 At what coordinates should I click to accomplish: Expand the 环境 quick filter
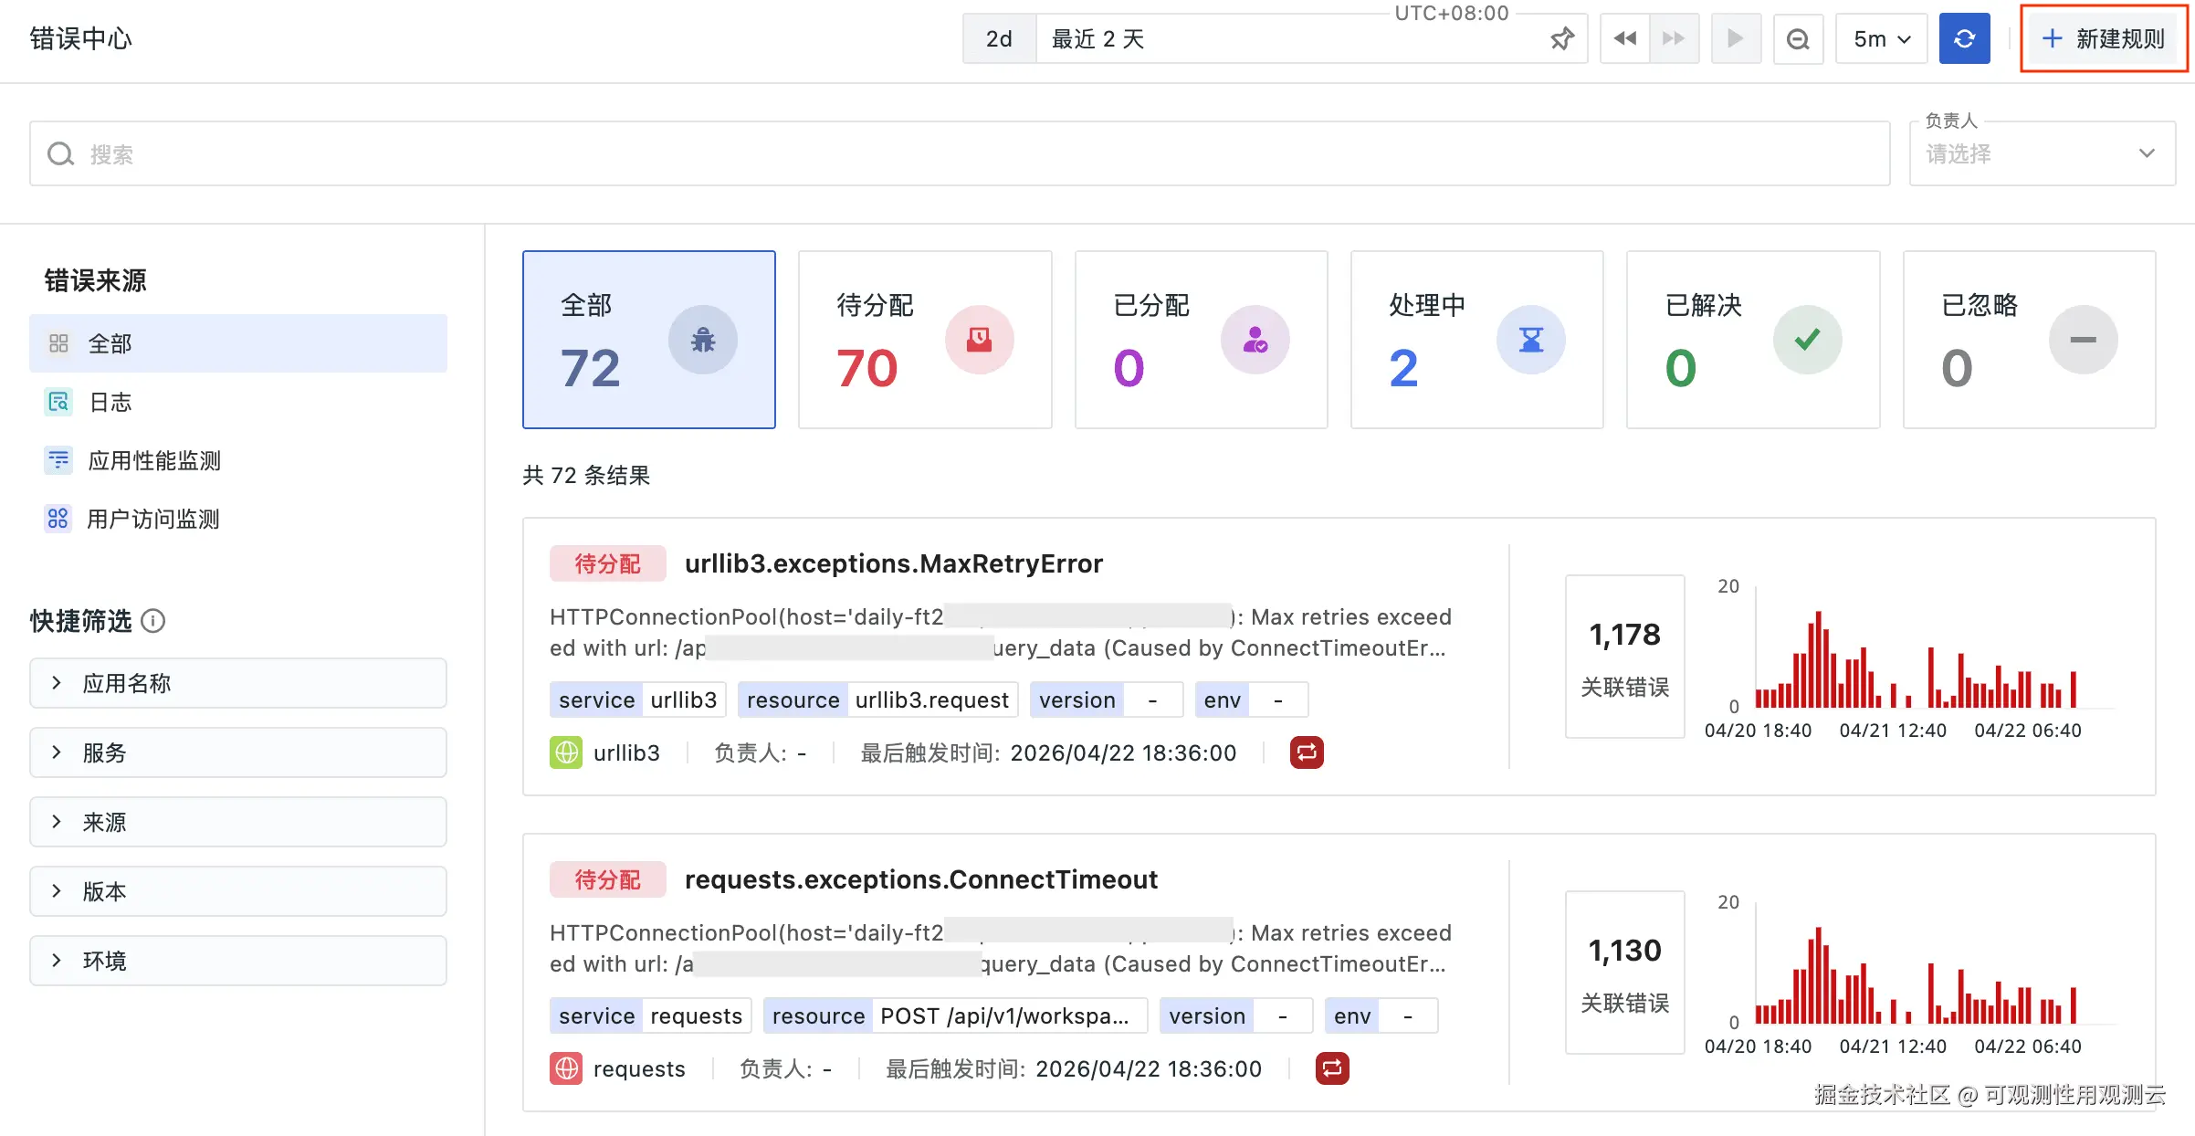pyautogui.click(x=237, y=961)
